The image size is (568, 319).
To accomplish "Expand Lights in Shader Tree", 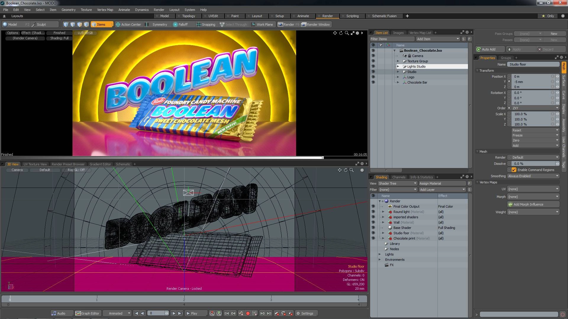I will (x=380, y=254).
